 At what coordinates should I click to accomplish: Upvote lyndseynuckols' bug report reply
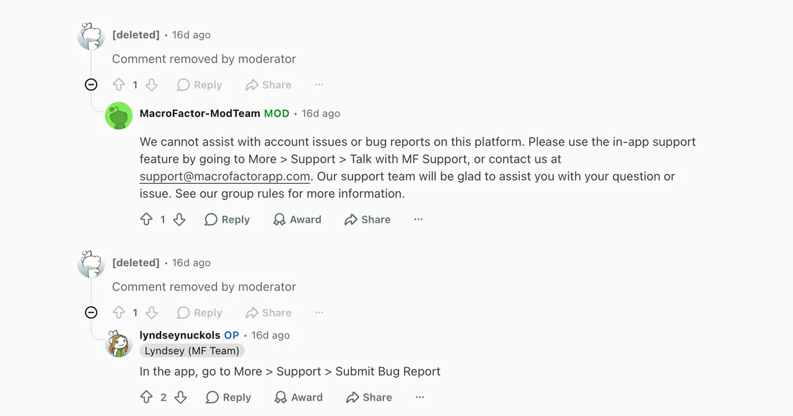[x=146, y=397]
